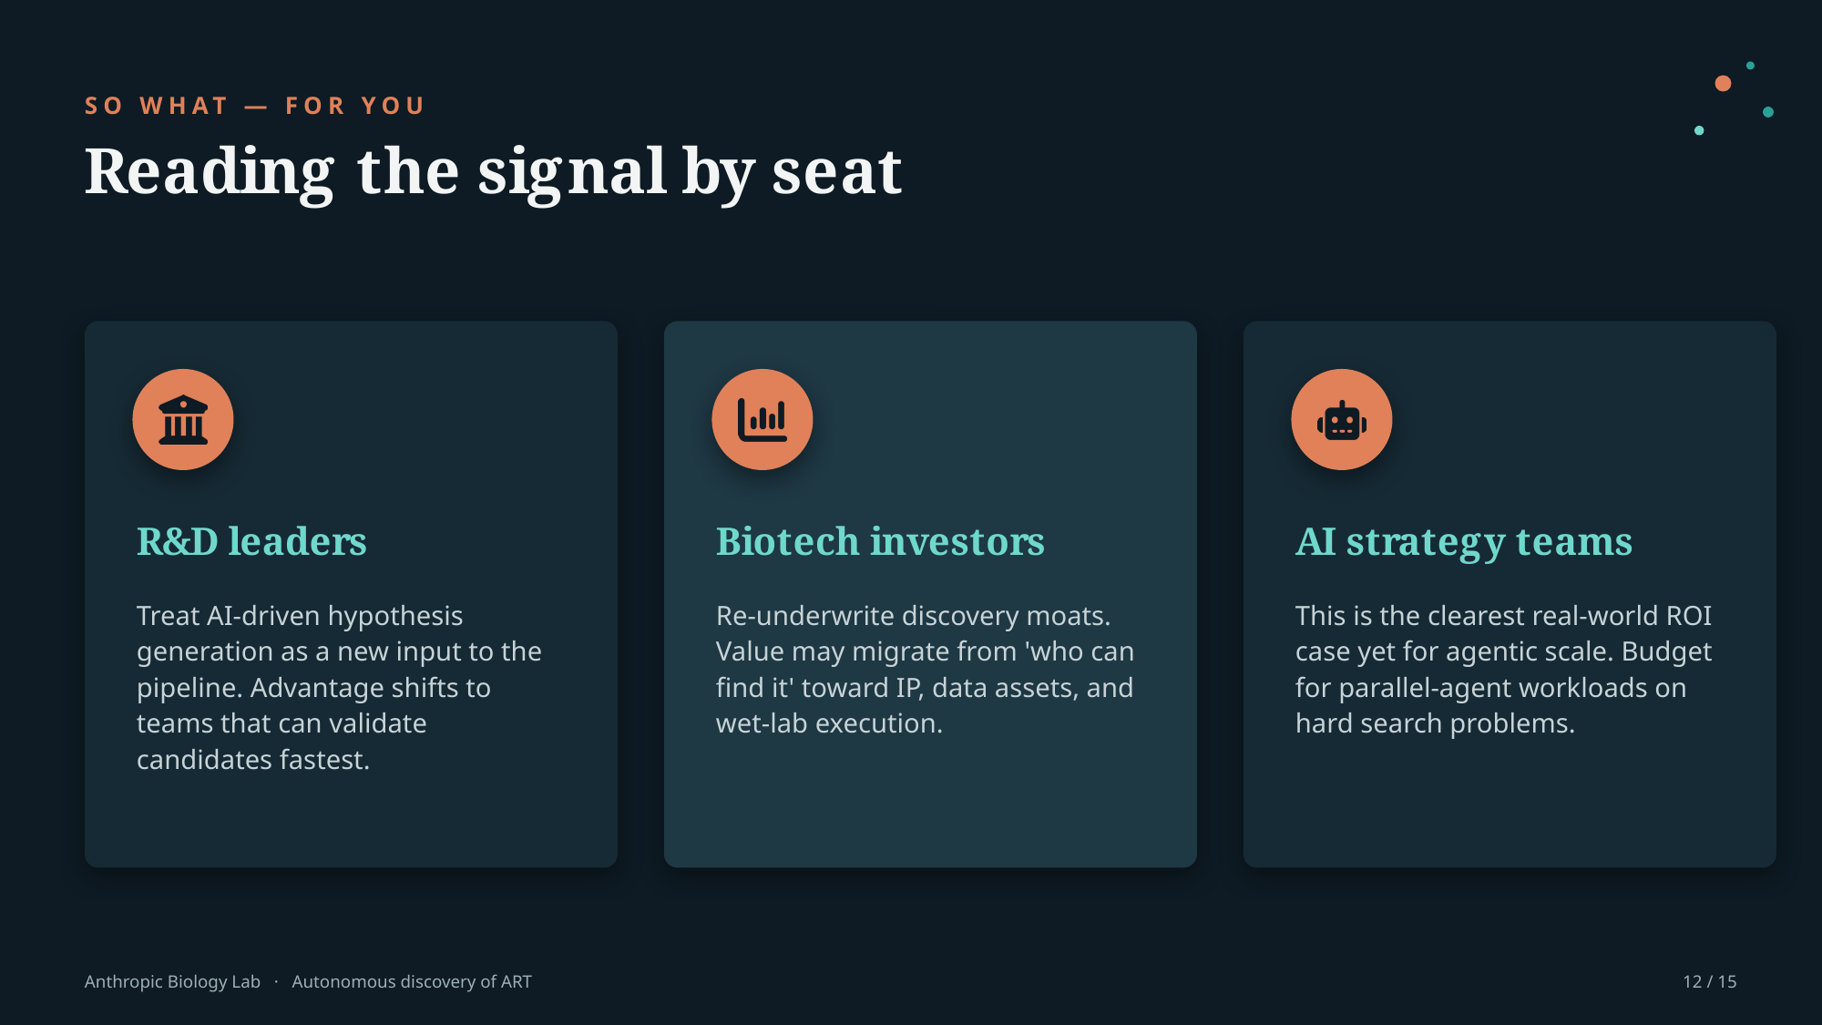Click the 12 / 15 page number
The width and height of the screenshot is (1822, 1025).
point(1710,982)
